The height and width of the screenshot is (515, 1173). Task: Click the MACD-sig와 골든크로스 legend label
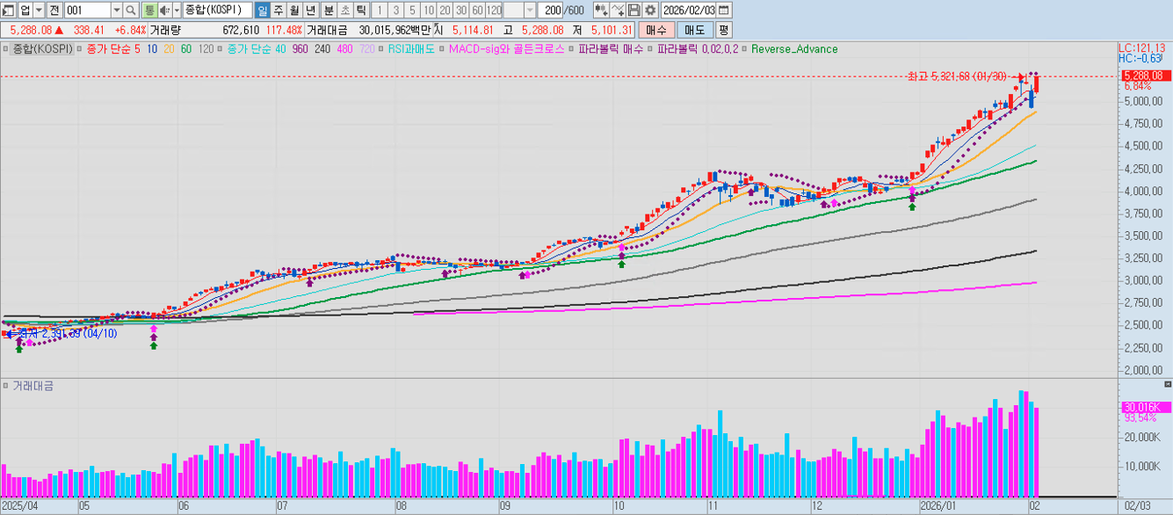pyautogui.click(x=506, y=49)
